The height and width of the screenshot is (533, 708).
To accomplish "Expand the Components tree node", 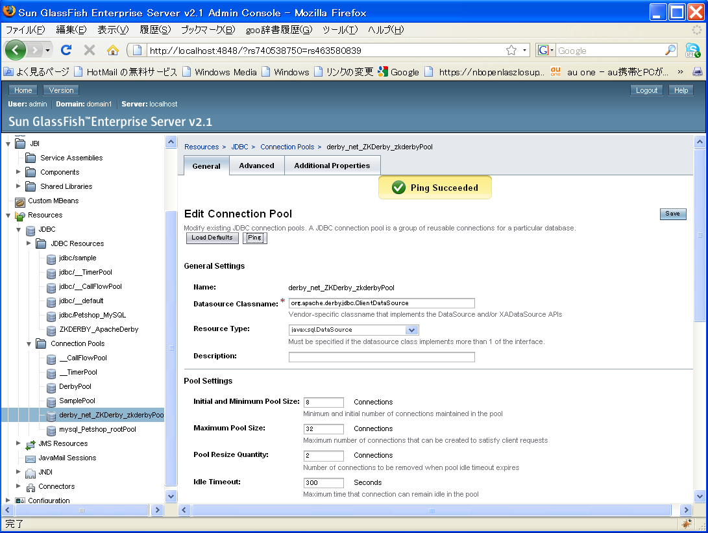I will pyautogui.click(x=19, y=171).
